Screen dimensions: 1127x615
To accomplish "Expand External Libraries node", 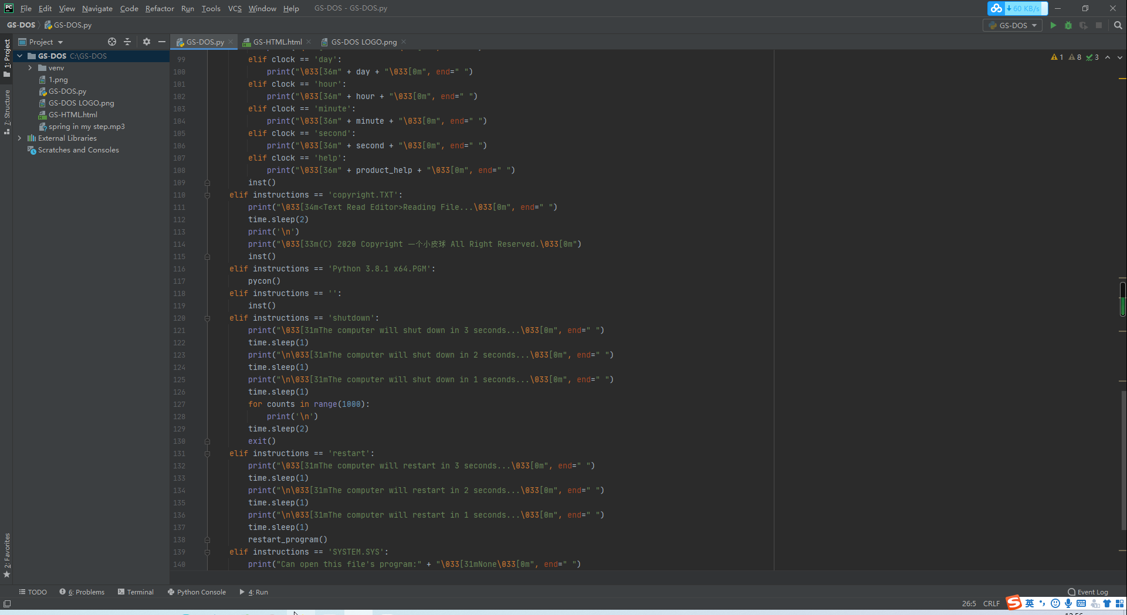I will [x=20, y=138].
